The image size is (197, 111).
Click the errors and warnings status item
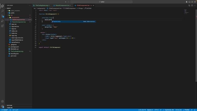coord(15,110)
